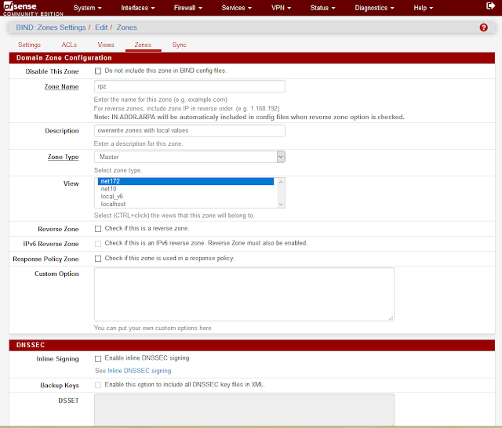Open the Zone Type dropdown
This screenshot has height=428, width=502.
click(189, 157)
